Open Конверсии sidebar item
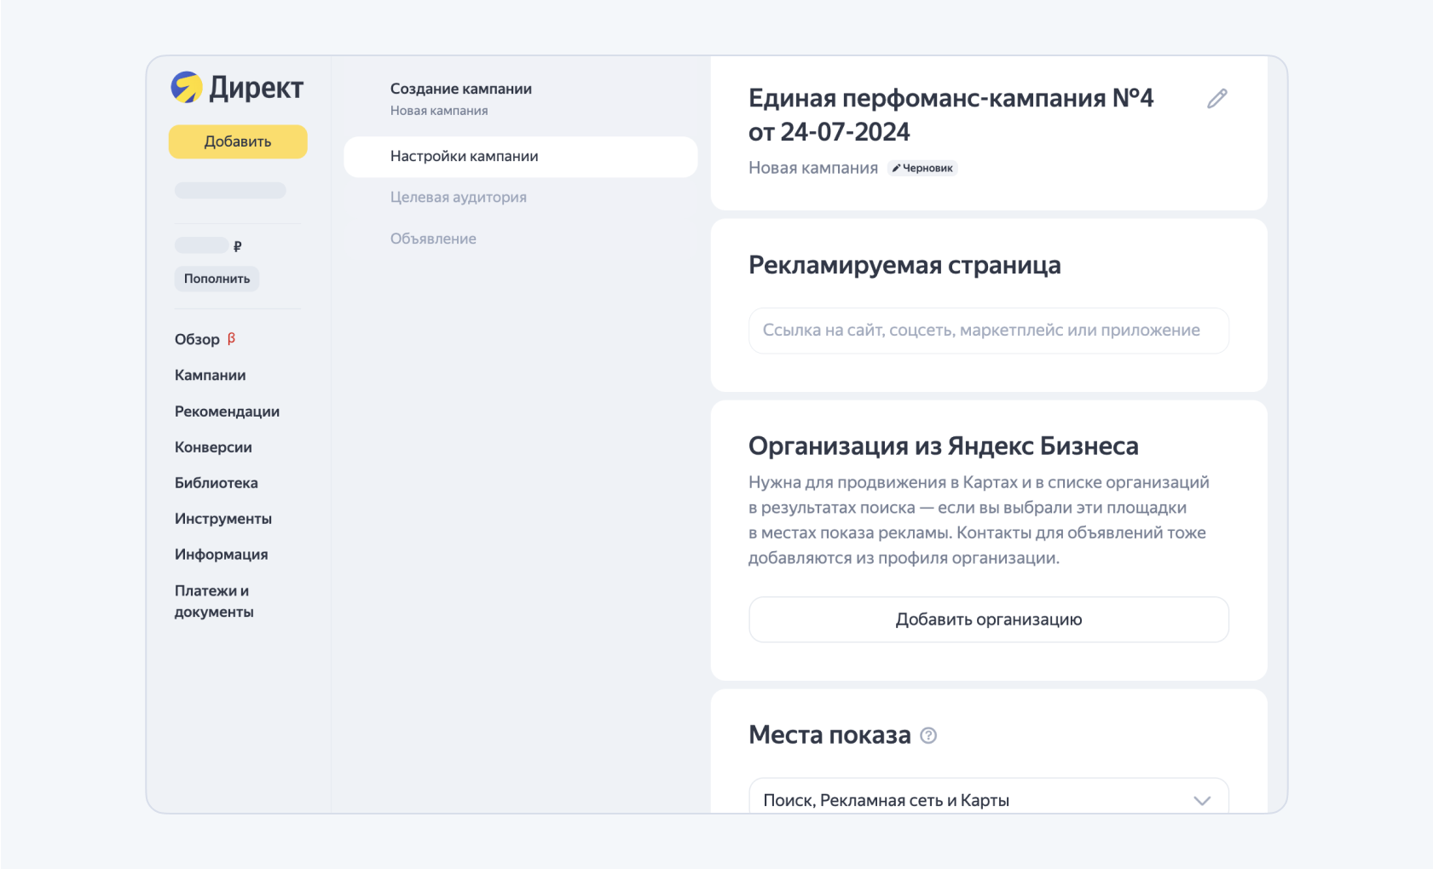This screenshot has height=869, width=1433. click(x=213, y=446)
